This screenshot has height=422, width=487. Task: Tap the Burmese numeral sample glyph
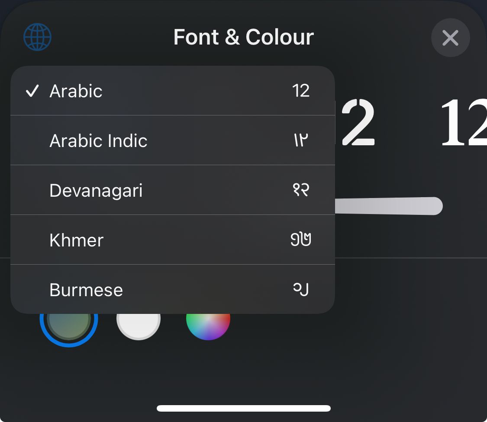pos(301,289)
